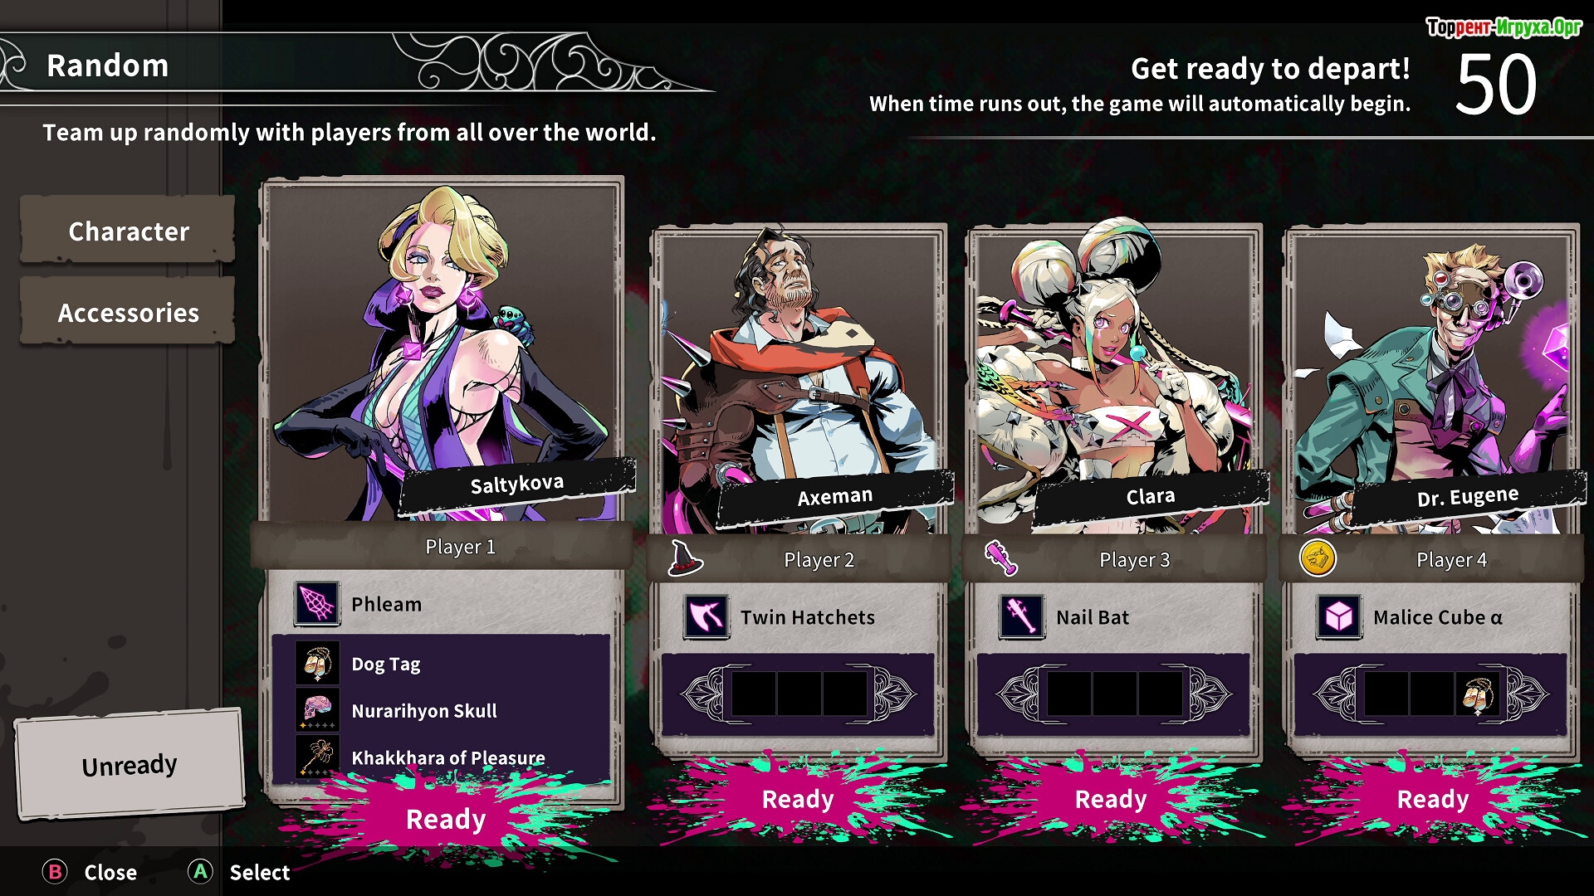Click the B Close prompt

tap(90, 872)
